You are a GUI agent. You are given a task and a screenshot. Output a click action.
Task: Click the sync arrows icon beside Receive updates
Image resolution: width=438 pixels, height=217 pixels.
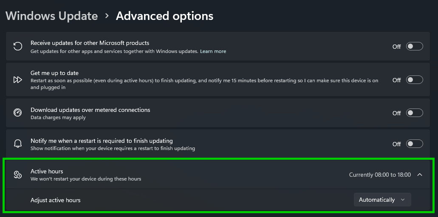18,46
